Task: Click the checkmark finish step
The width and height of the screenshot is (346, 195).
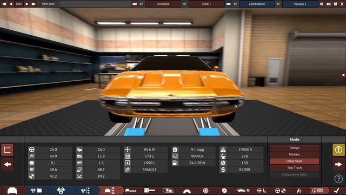Action: [x=336, y=190]
